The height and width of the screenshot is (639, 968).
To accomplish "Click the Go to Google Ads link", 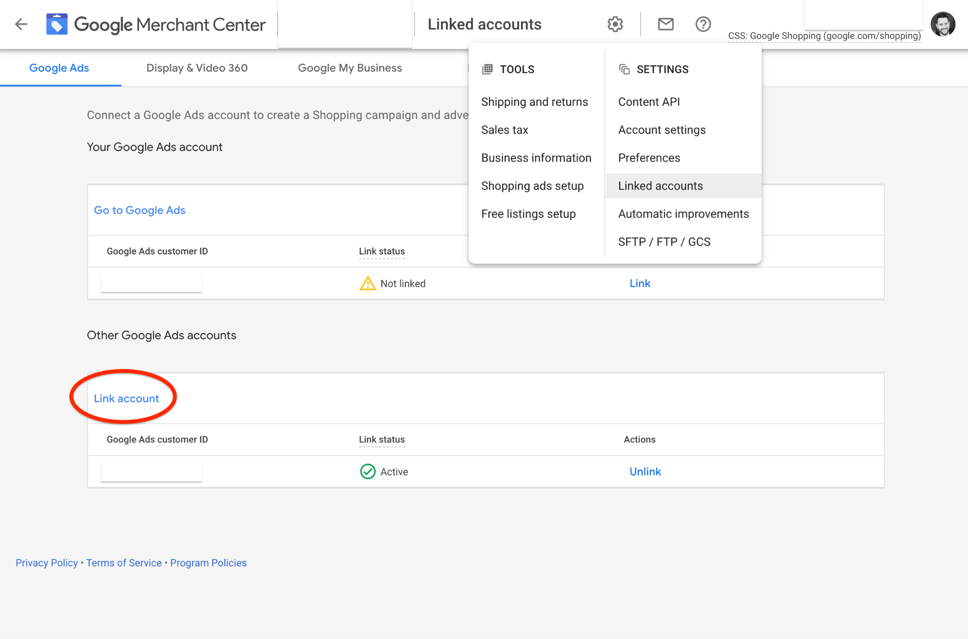I will (x=139, y=210).
